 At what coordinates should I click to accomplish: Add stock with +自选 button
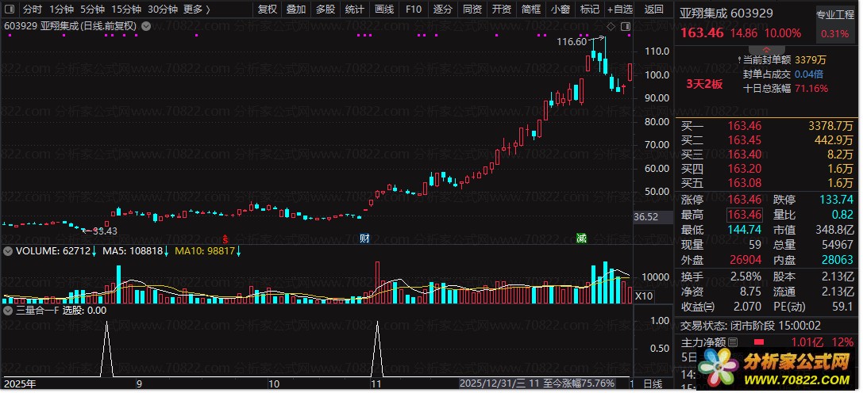pyautogui.click(x=620, y=9)
